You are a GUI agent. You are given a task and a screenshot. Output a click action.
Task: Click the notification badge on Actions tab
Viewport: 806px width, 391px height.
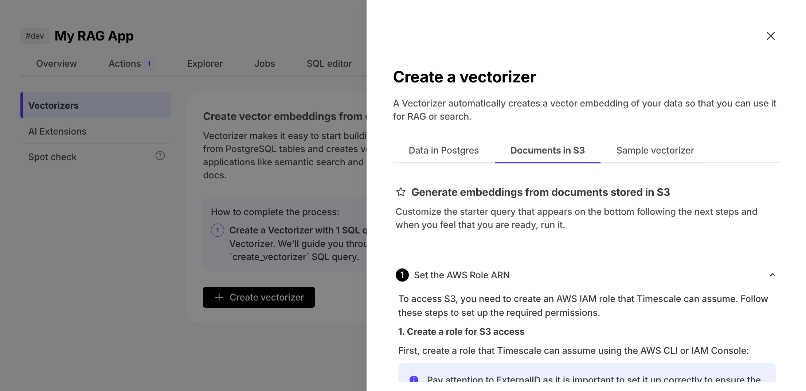click(x=149, y=63)
